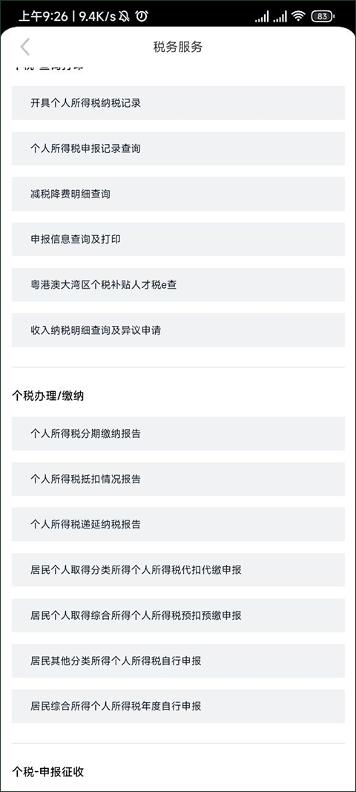Tap the back arrow in header

[25, 47]
